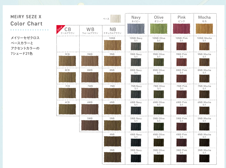This screenshot has height=168, width=226.
Task: Click the 6NB:Mocha swatch
Action: (204, 110)
